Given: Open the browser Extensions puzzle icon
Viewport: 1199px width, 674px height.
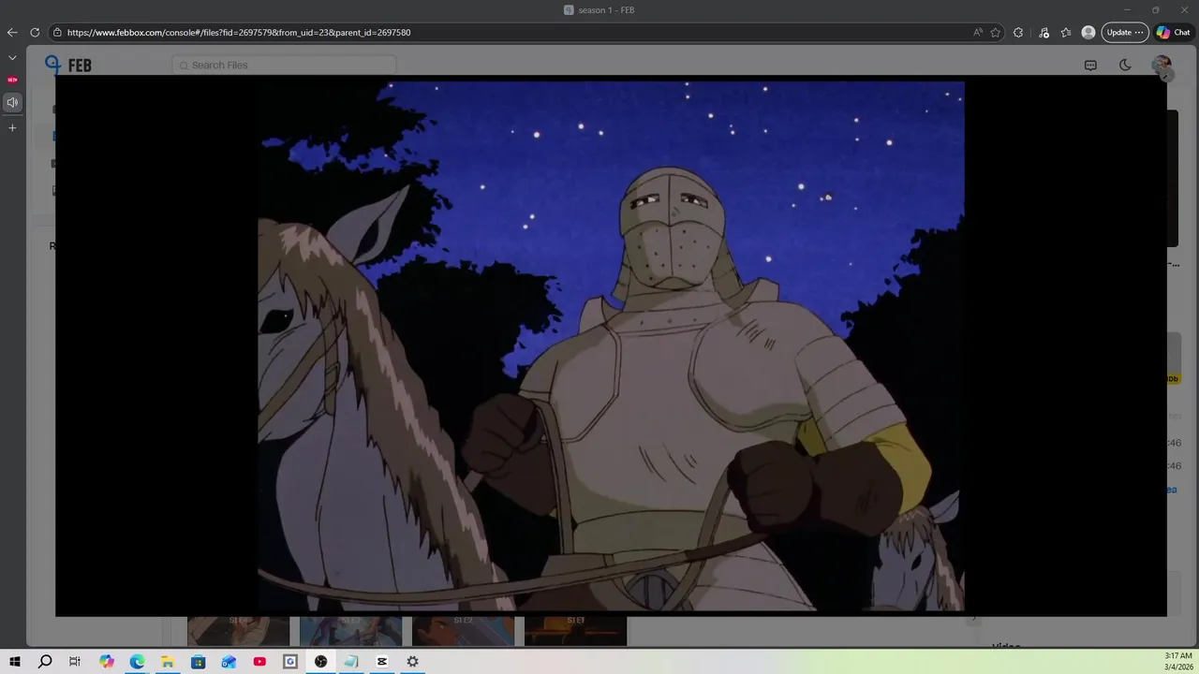Looking at the screenshot, I should tap(1018, 32).
